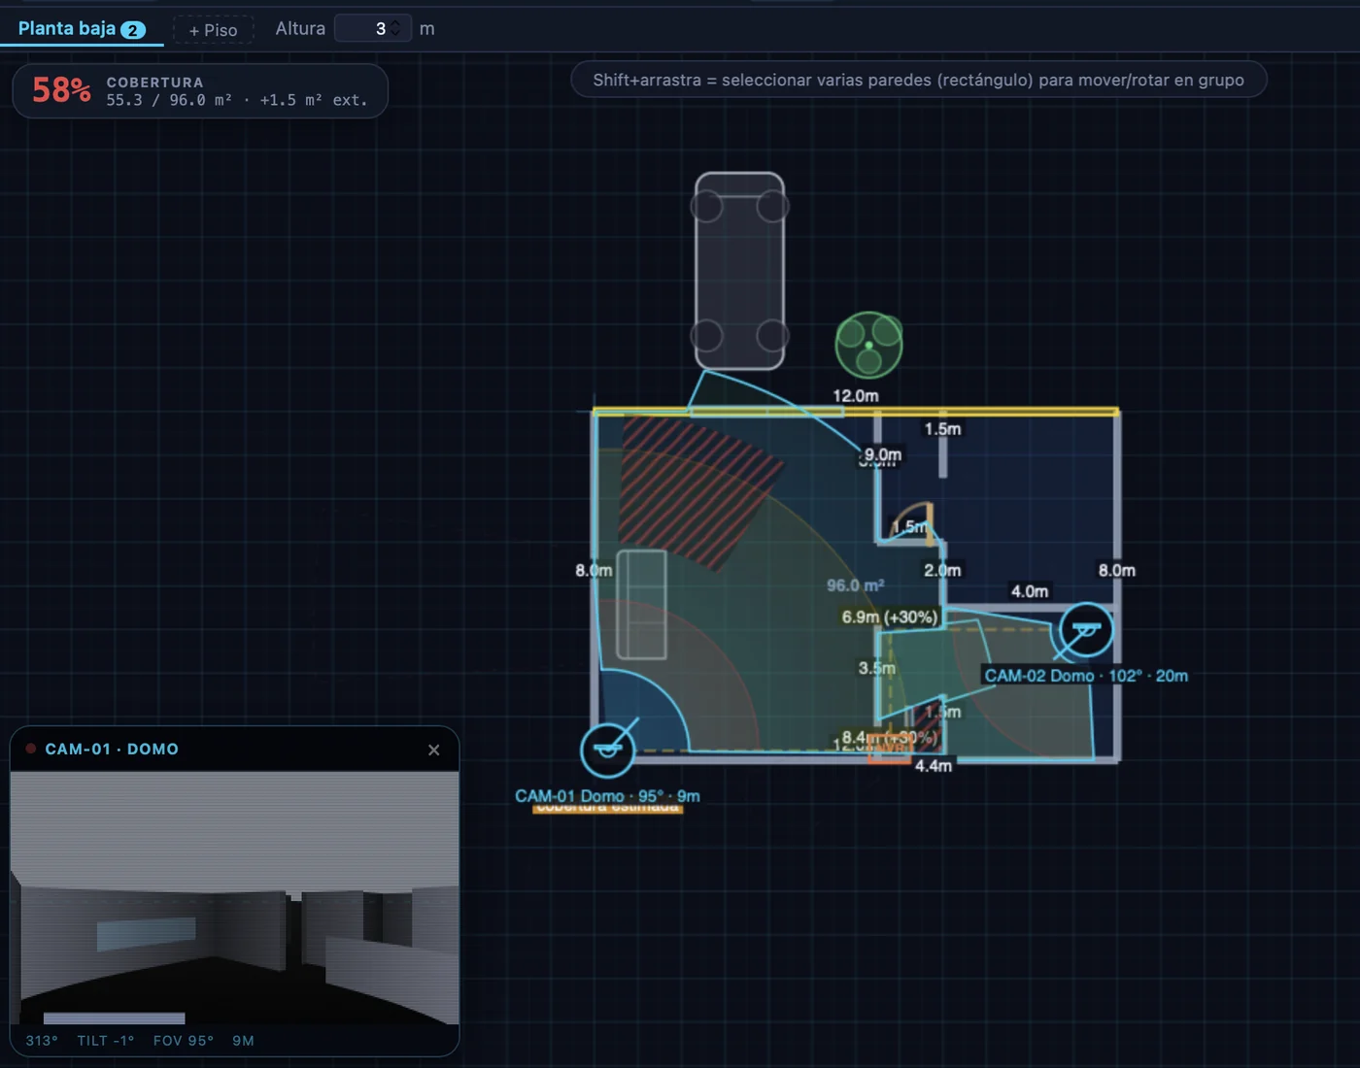Close the CAM-01 Domo preview panel

(x=434, y=750)
